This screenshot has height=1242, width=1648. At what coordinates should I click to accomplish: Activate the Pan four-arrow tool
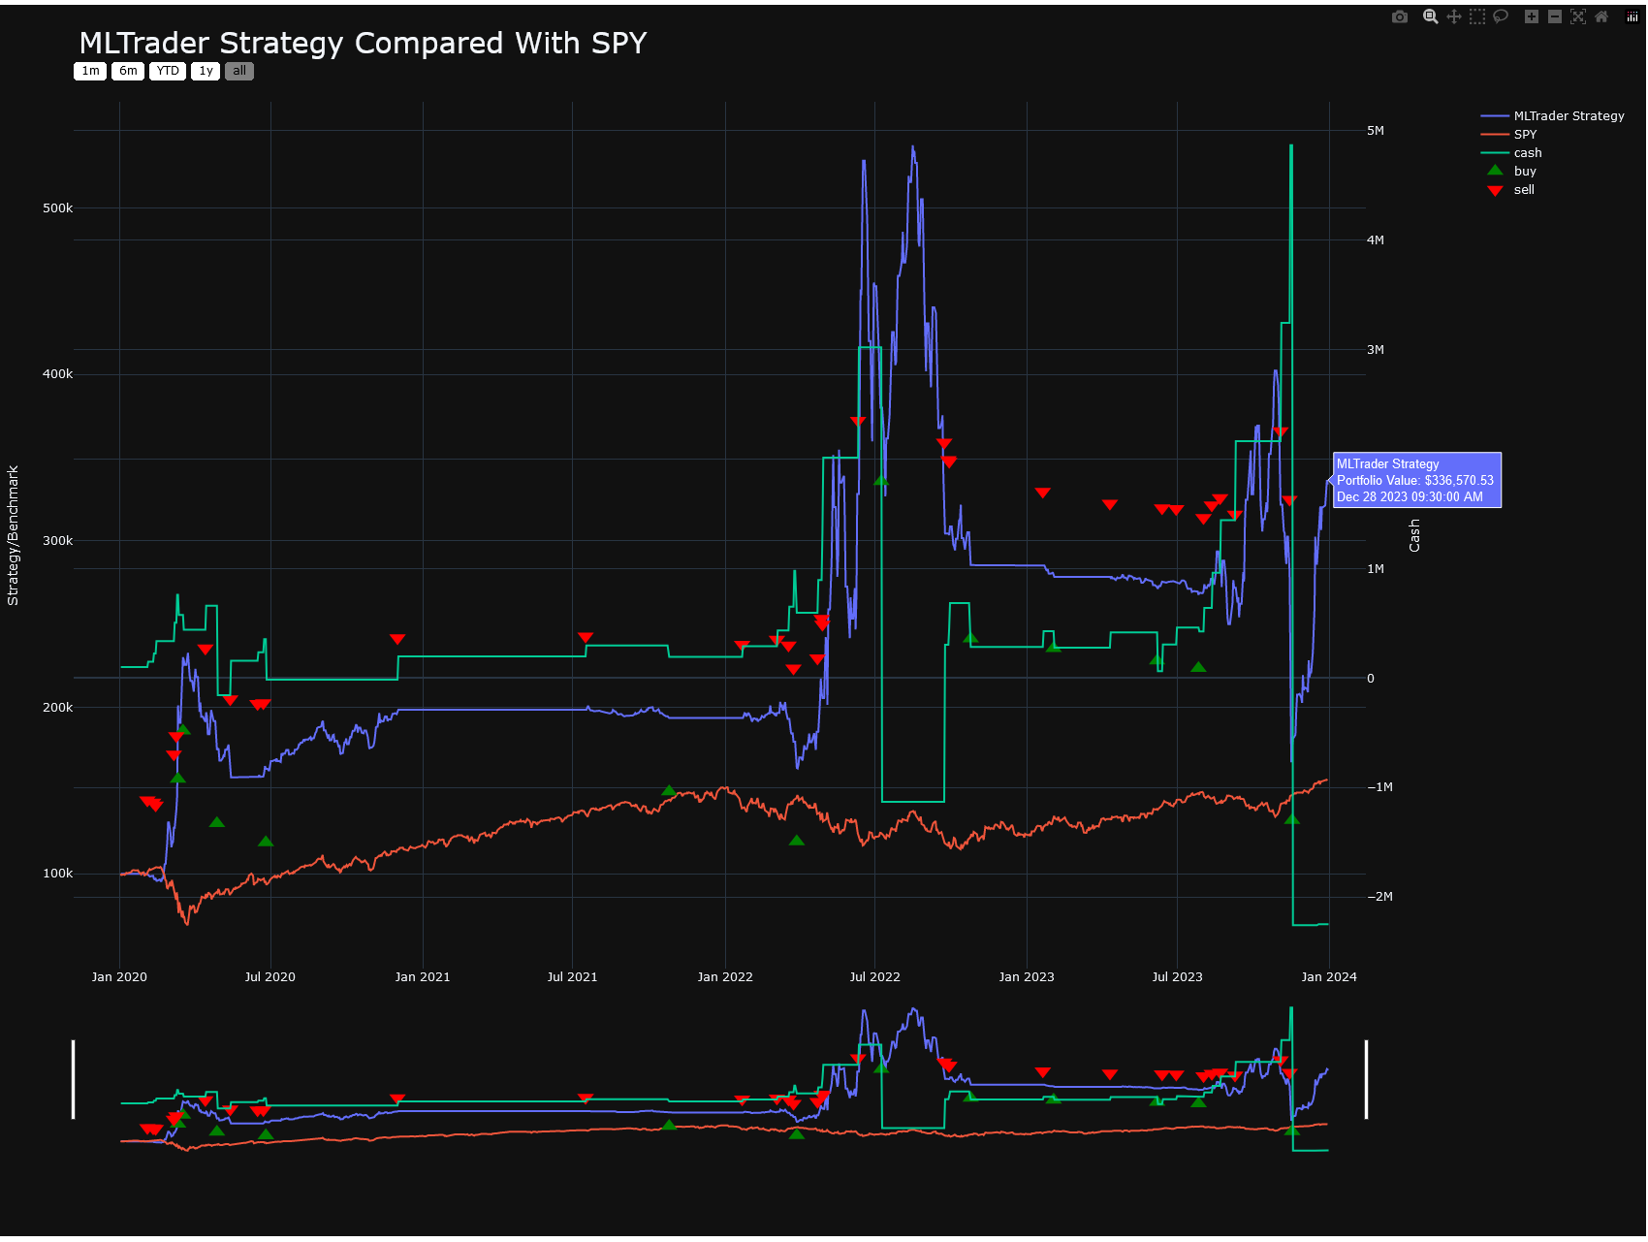pos(1454,16)
